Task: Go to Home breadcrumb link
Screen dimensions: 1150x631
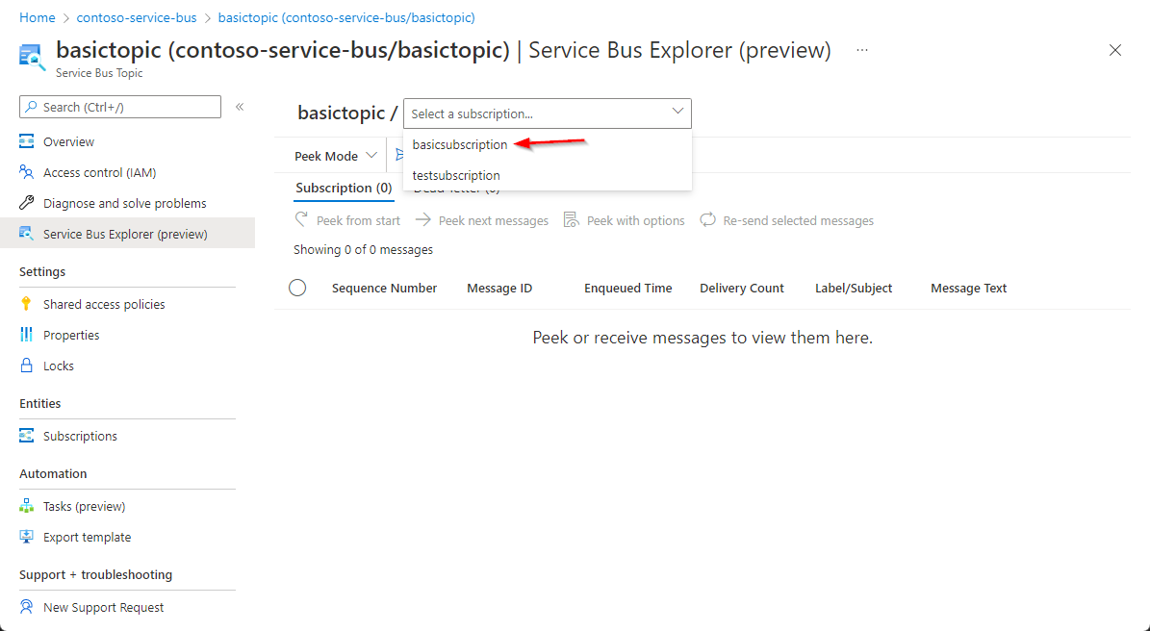Action: [38, 17]
